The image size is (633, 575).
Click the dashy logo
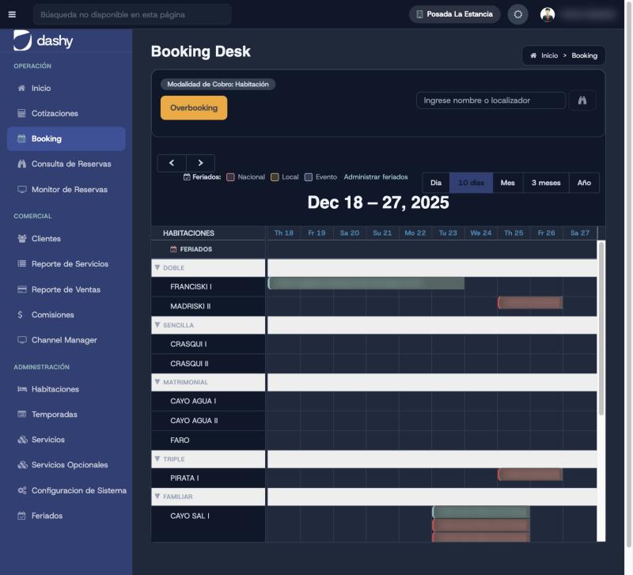[44, 40]
